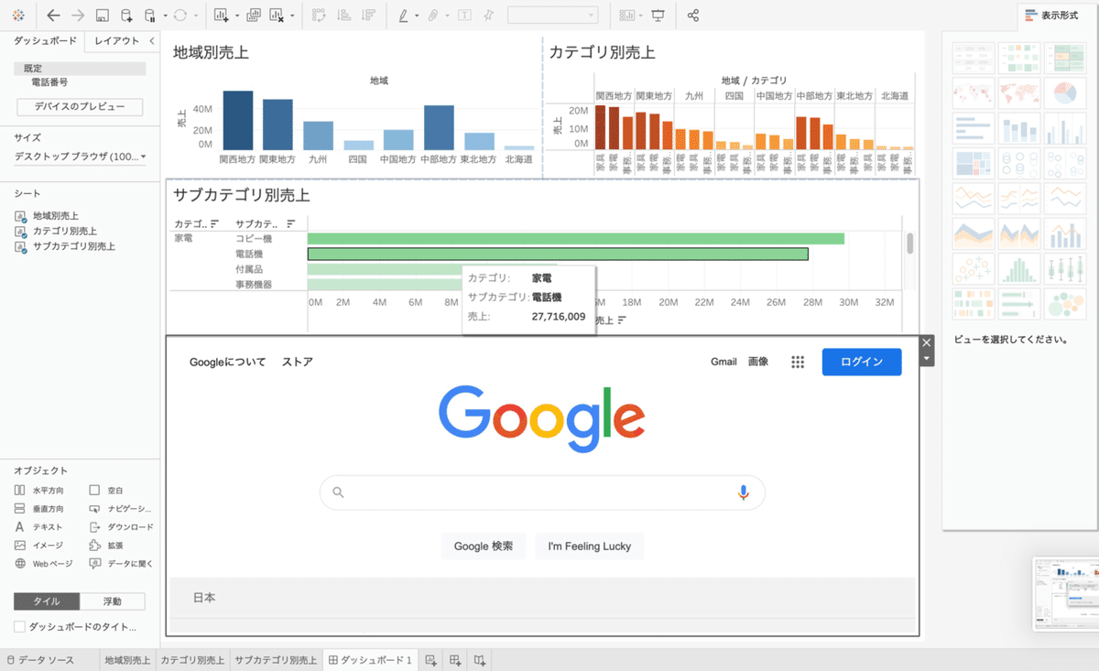Save the workbook with the floppy icon
This screenshot has width=1099, height=671.
tap(103, 16)
